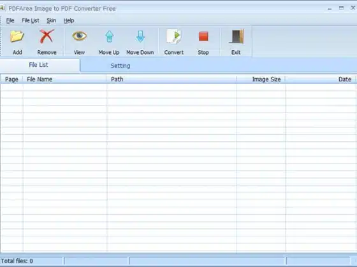This screenshot has width=357, height=267.
Task: Switch to the Setting tab
Action: pyautogui.click(x=120, y=66)
